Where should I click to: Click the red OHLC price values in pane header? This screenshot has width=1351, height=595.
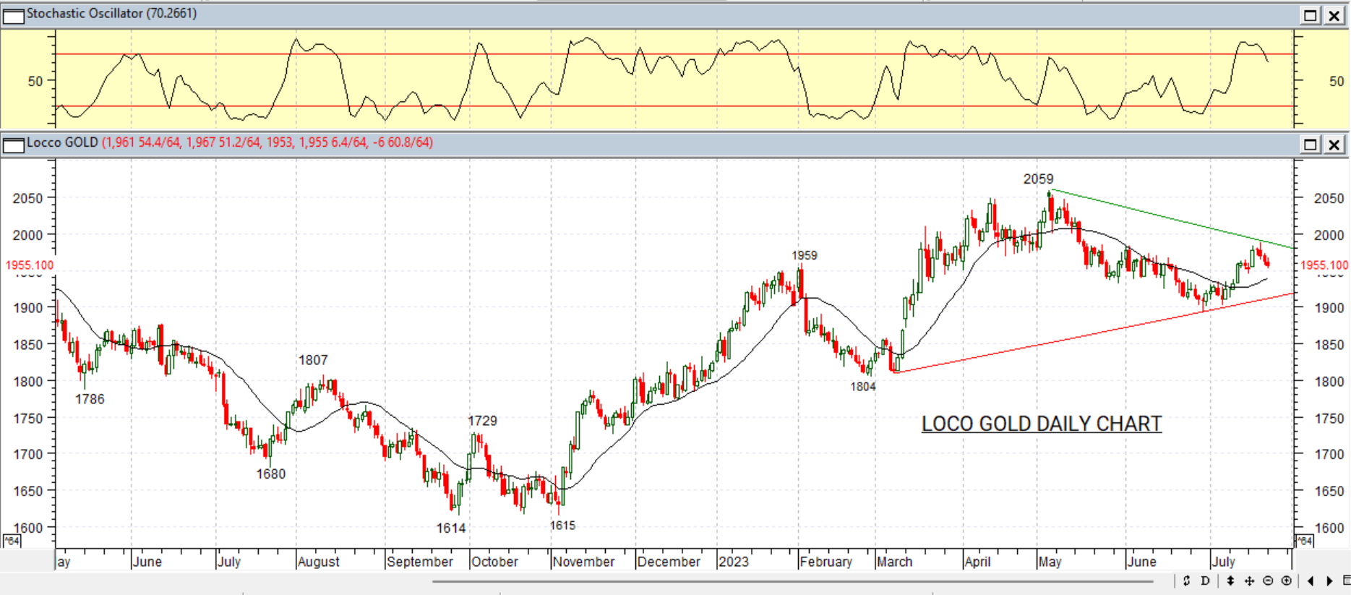click(267, 142)
